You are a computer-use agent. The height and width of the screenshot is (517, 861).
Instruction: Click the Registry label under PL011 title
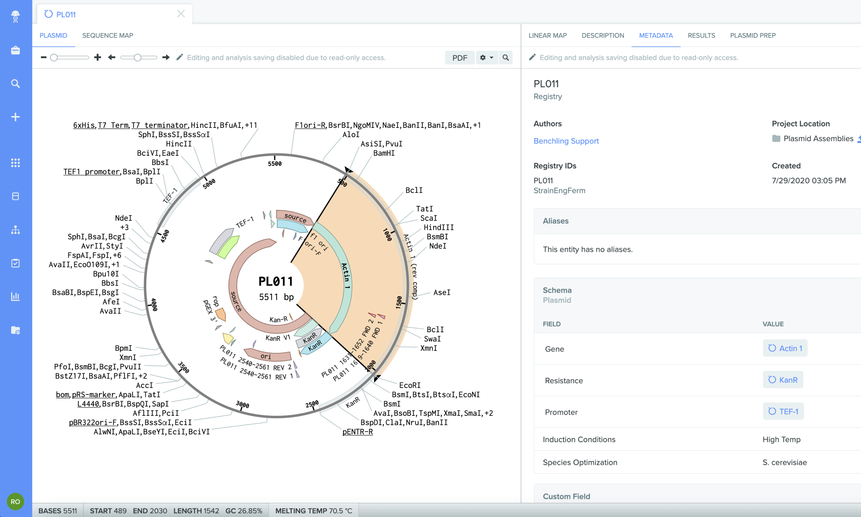[548, 96]
